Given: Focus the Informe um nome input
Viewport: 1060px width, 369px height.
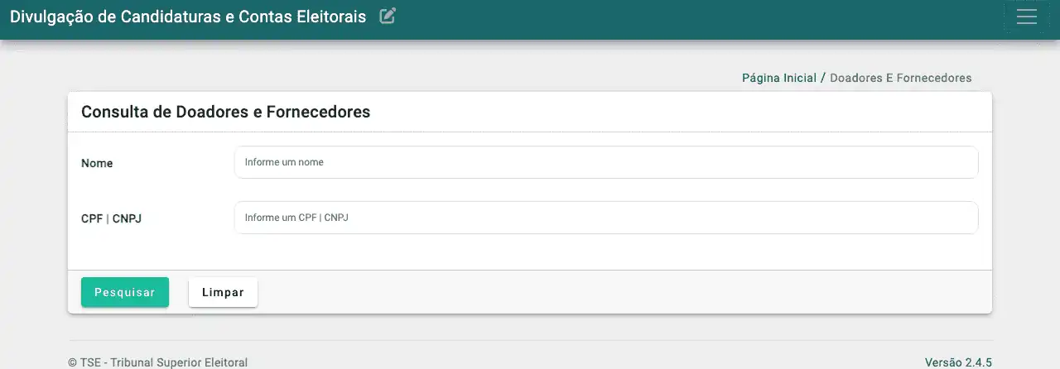Looking at the screenshot, I should pos(605,162).
